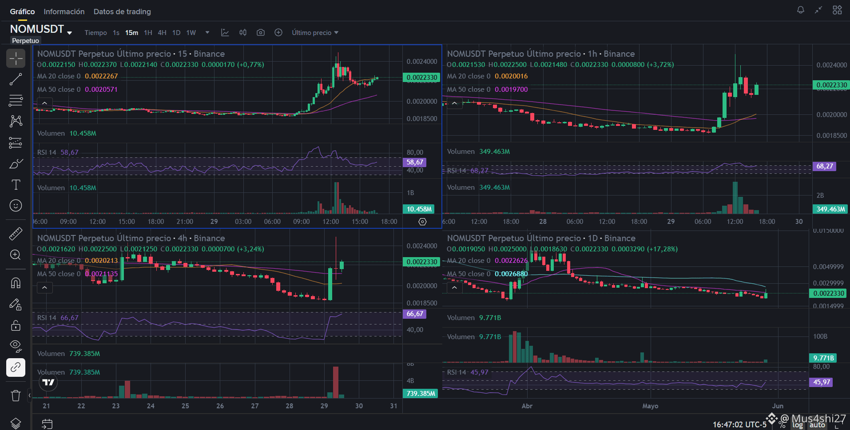Viewport: 850px width, 430px height.
Task: Open the indicators icon in toolbar
Action: click(x=225, y=32)
